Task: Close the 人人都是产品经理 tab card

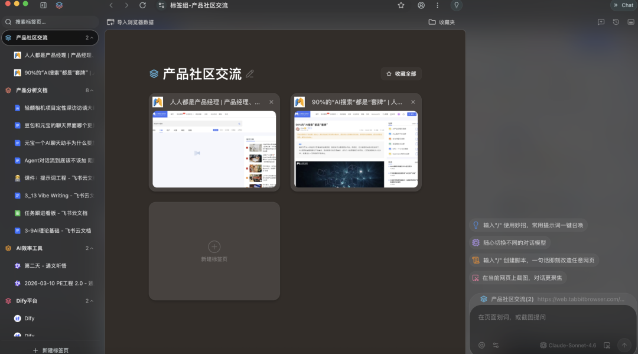Action: (x=271, y=102)
